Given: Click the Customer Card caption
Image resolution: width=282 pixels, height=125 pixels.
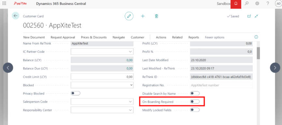Looking at the screenshot, I should tap(33, 16).
